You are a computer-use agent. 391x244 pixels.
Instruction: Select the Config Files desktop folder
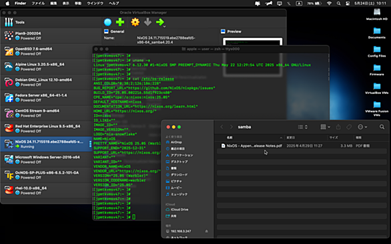click(x=377, y=51)
